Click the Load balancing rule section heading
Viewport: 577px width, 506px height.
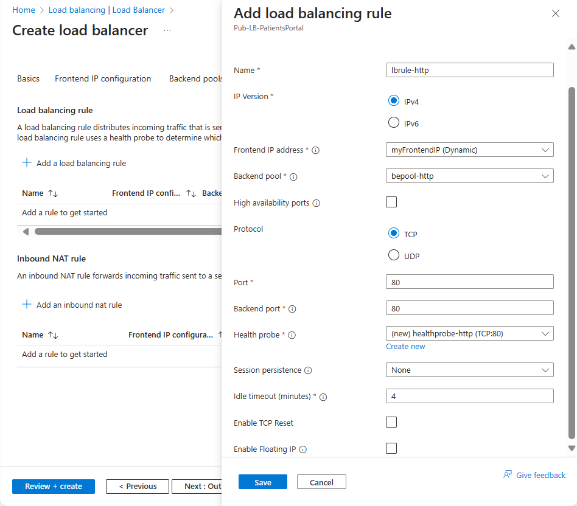click(x=55, y=110)
